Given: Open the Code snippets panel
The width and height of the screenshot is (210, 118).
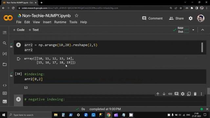Looking at the screenshot, I should [5, 85].
